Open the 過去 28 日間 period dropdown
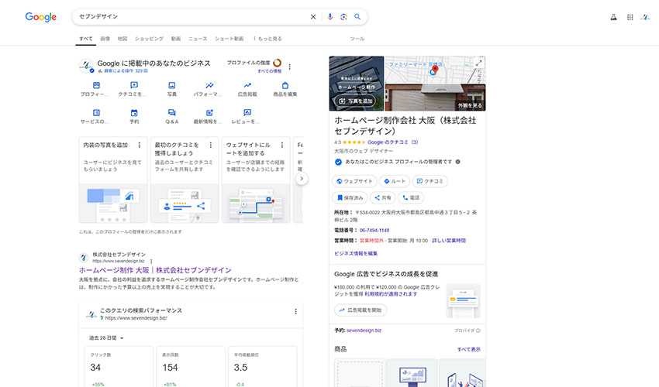 click(x=106, y=338)
